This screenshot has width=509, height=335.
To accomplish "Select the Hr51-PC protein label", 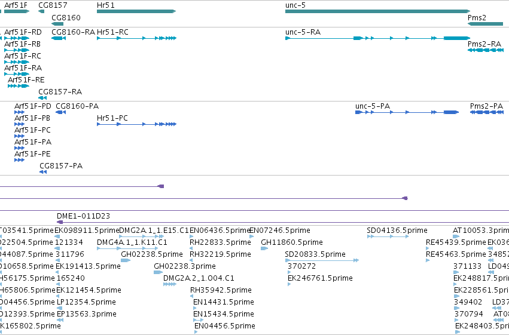I will [x=112, y=118].
